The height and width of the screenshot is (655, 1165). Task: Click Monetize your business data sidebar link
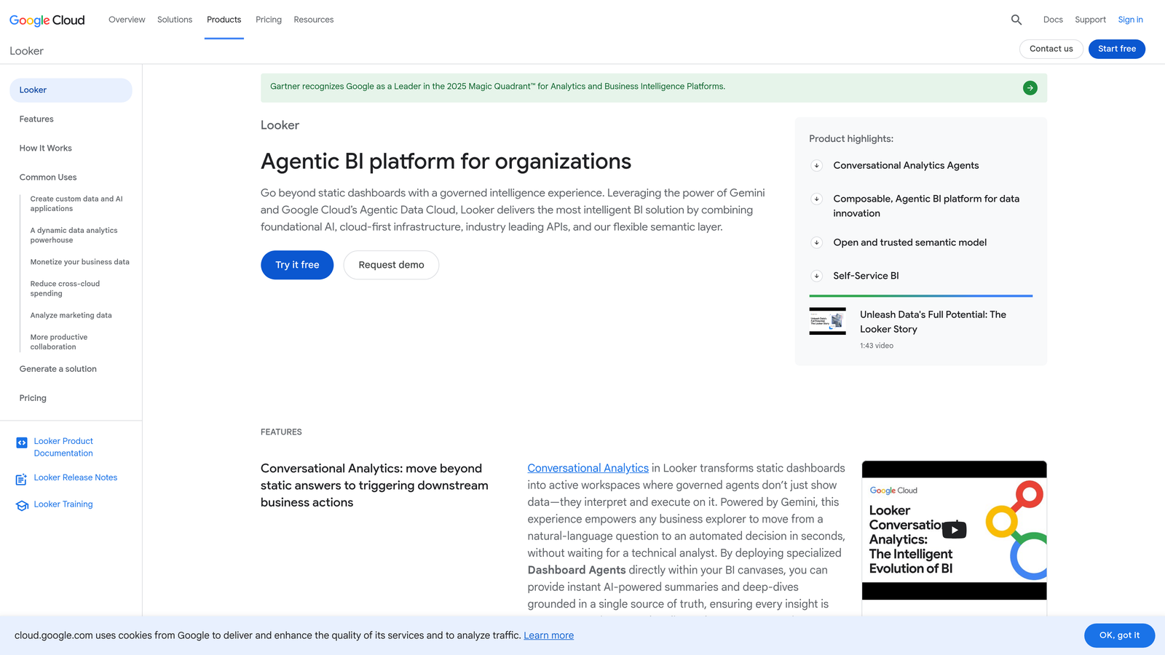click(80, 262)
